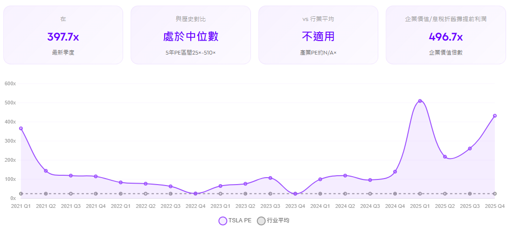Click the industry average marker at 2021 Q4
The width and height of the screenshot is (507, 227).
pos(96,194)
